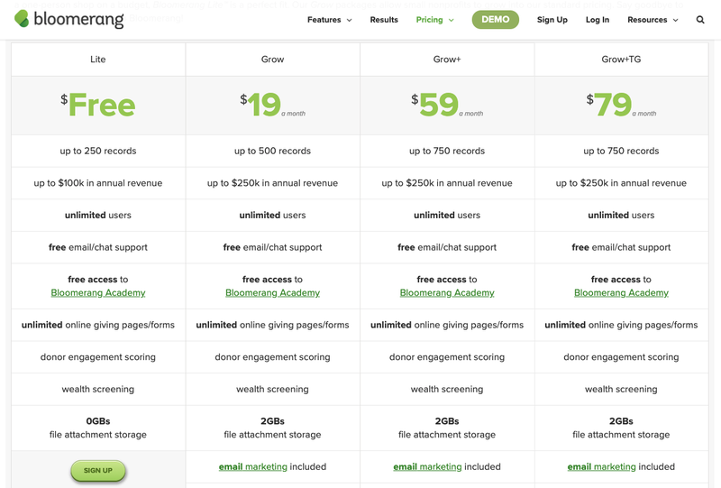This screenshot has height=488, width=721.
Task: Click 'wealth screening' in Grow+ column
Action: pyautogui.click(x=447, y=389)
